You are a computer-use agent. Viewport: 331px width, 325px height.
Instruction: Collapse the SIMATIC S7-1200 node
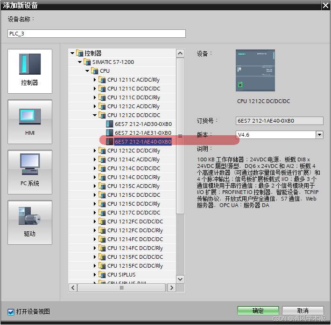click(80, 62)
